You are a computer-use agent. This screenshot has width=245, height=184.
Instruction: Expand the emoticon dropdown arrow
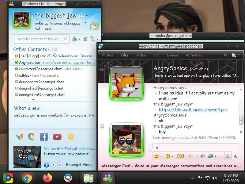tap(161, 156)
